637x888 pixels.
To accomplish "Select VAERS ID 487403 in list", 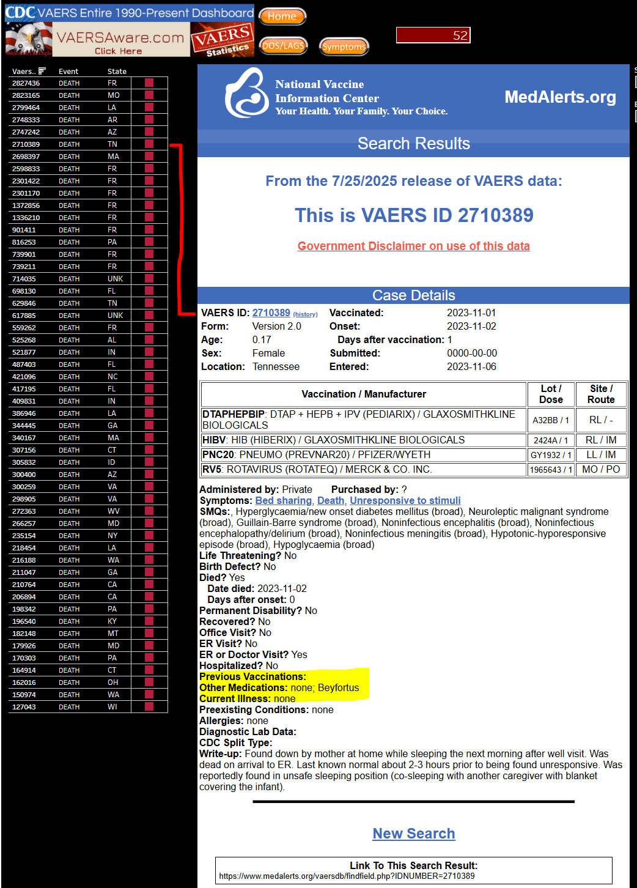I will click(x=24, y=364).
